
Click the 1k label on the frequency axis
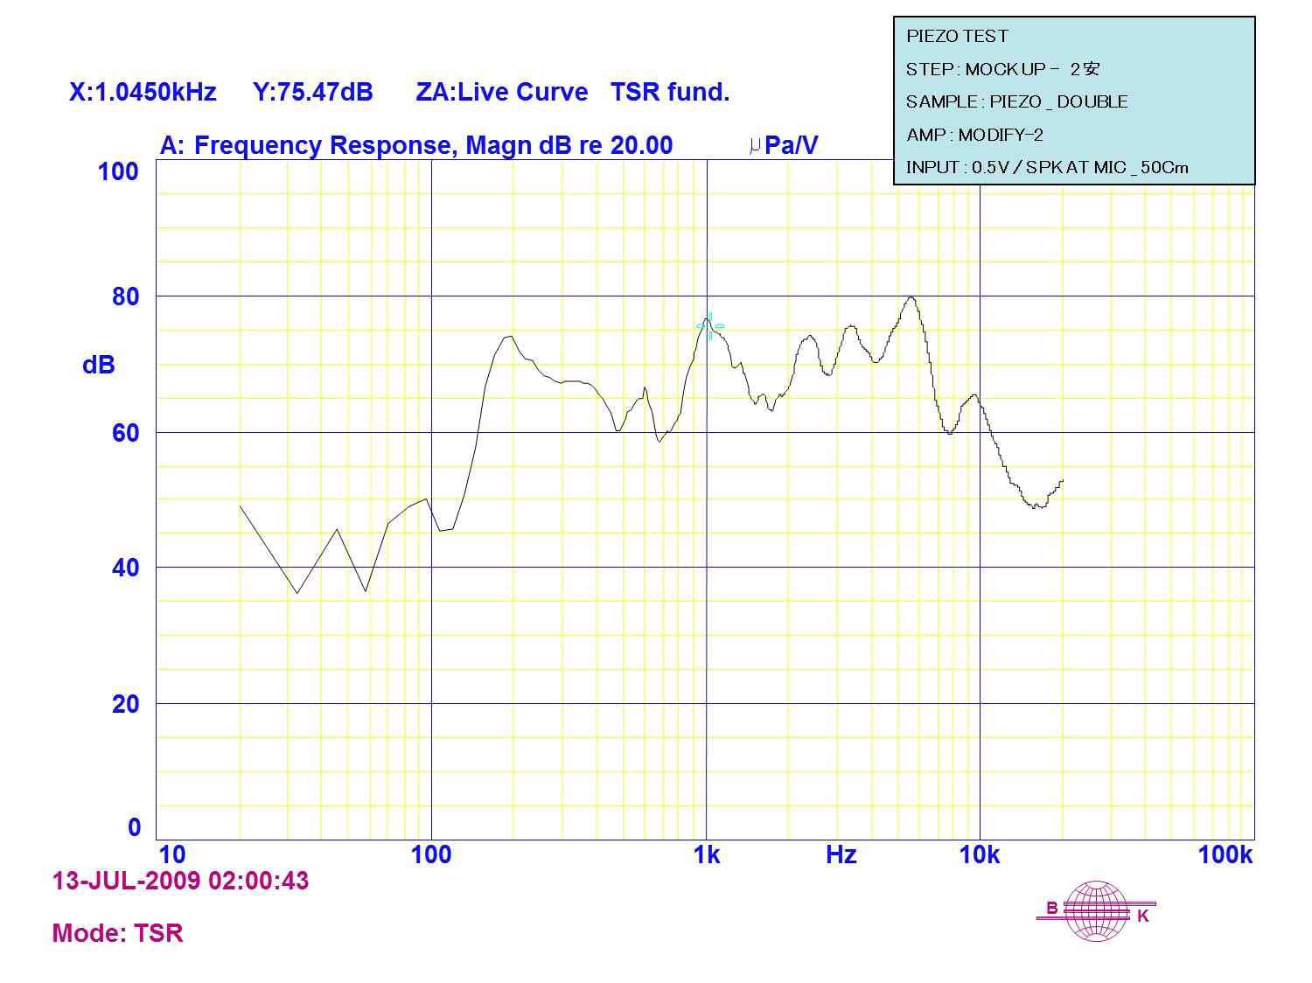coord(707,855)
